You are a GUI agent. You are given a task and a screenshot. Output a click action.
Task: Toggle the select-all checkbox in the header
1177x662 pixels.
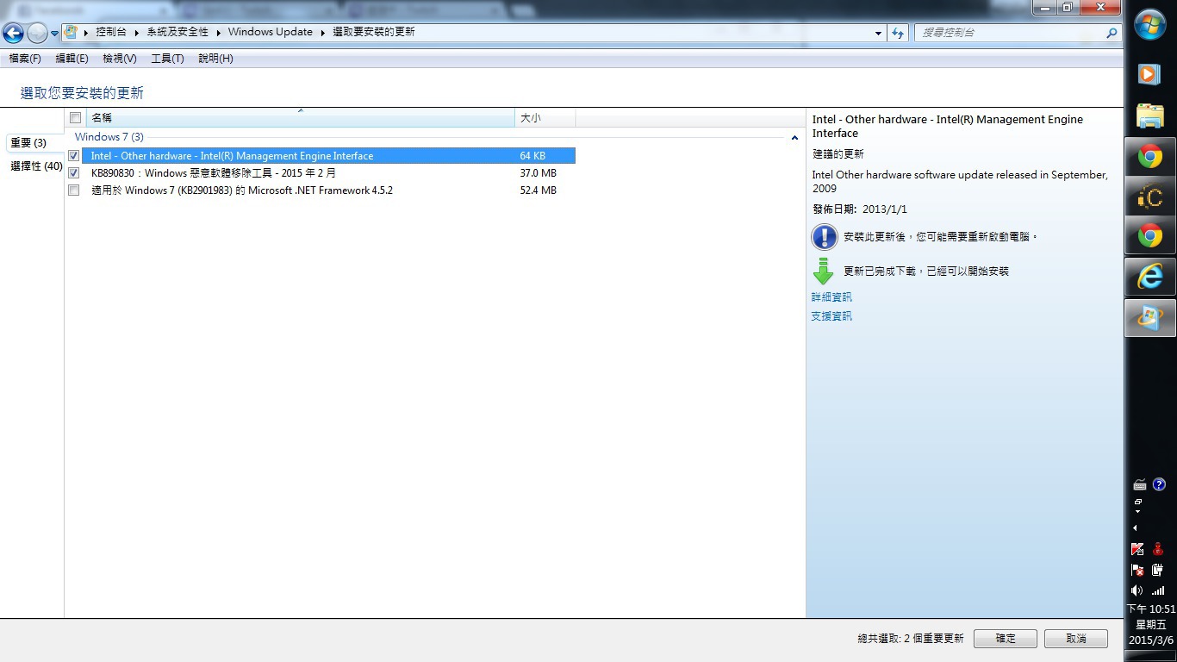tap(75, 118)
